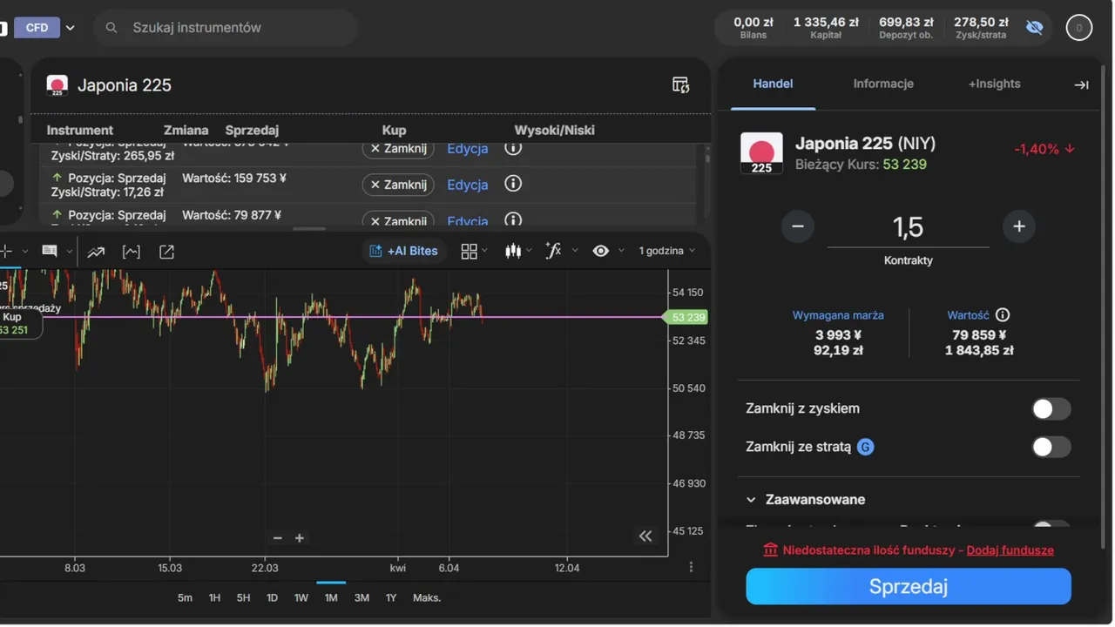Viewport: 1115px width, 627px height.
Task: Select the 1D chart range
Action: pyautogui.click(x=272, y=597)
